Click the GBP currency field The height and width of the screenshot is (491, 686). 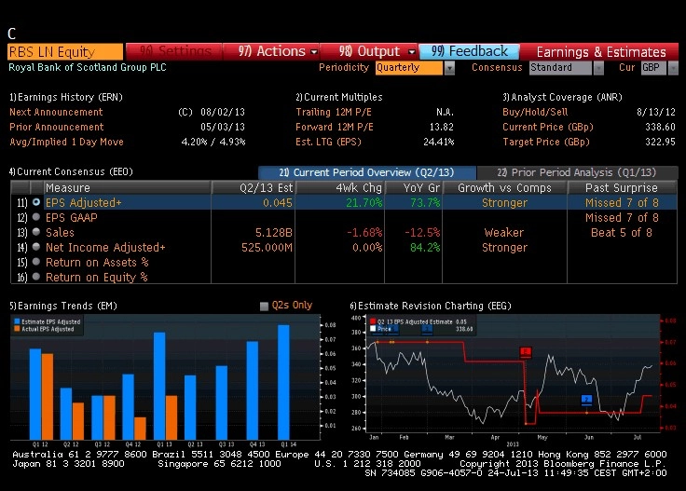pyautogui.click(x=654, y=68)
